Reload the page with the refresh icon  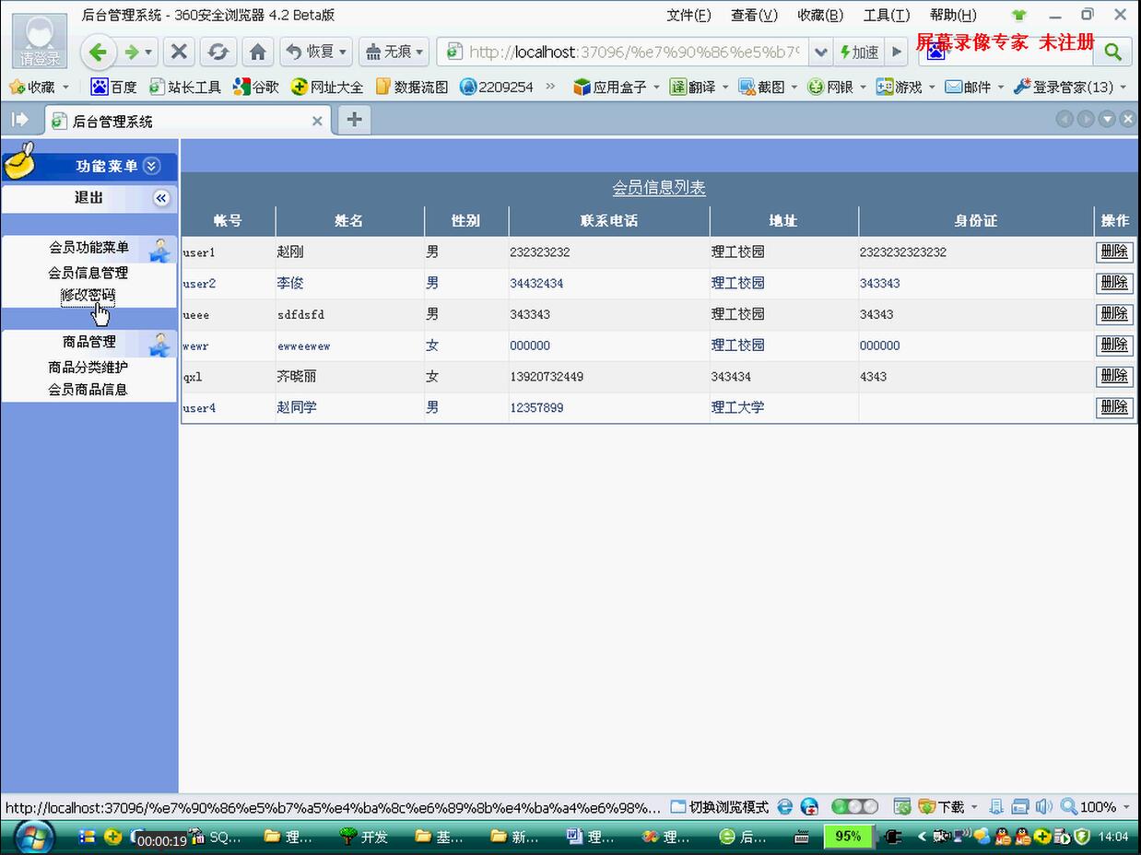(218, 52)
